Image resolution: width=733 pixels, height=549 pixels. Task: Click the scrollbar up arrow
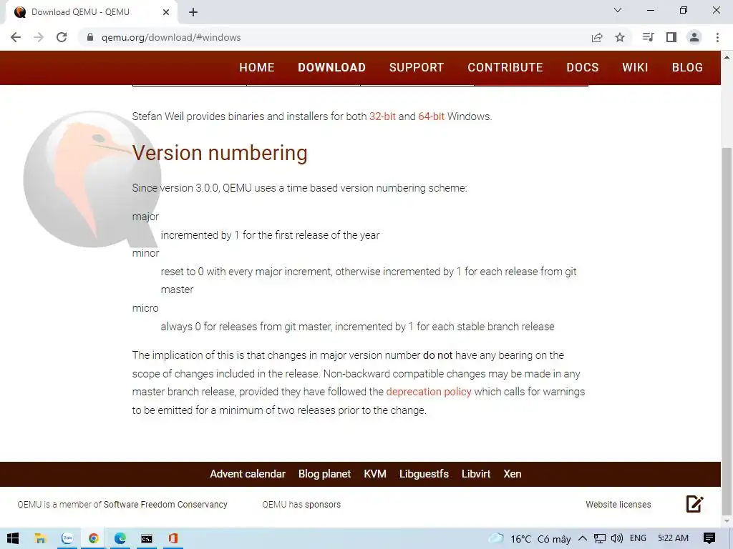click(727, 57)
